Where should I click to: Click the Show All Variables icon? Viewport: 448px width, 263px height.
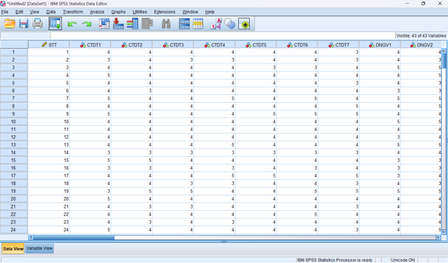click(244, 24)
